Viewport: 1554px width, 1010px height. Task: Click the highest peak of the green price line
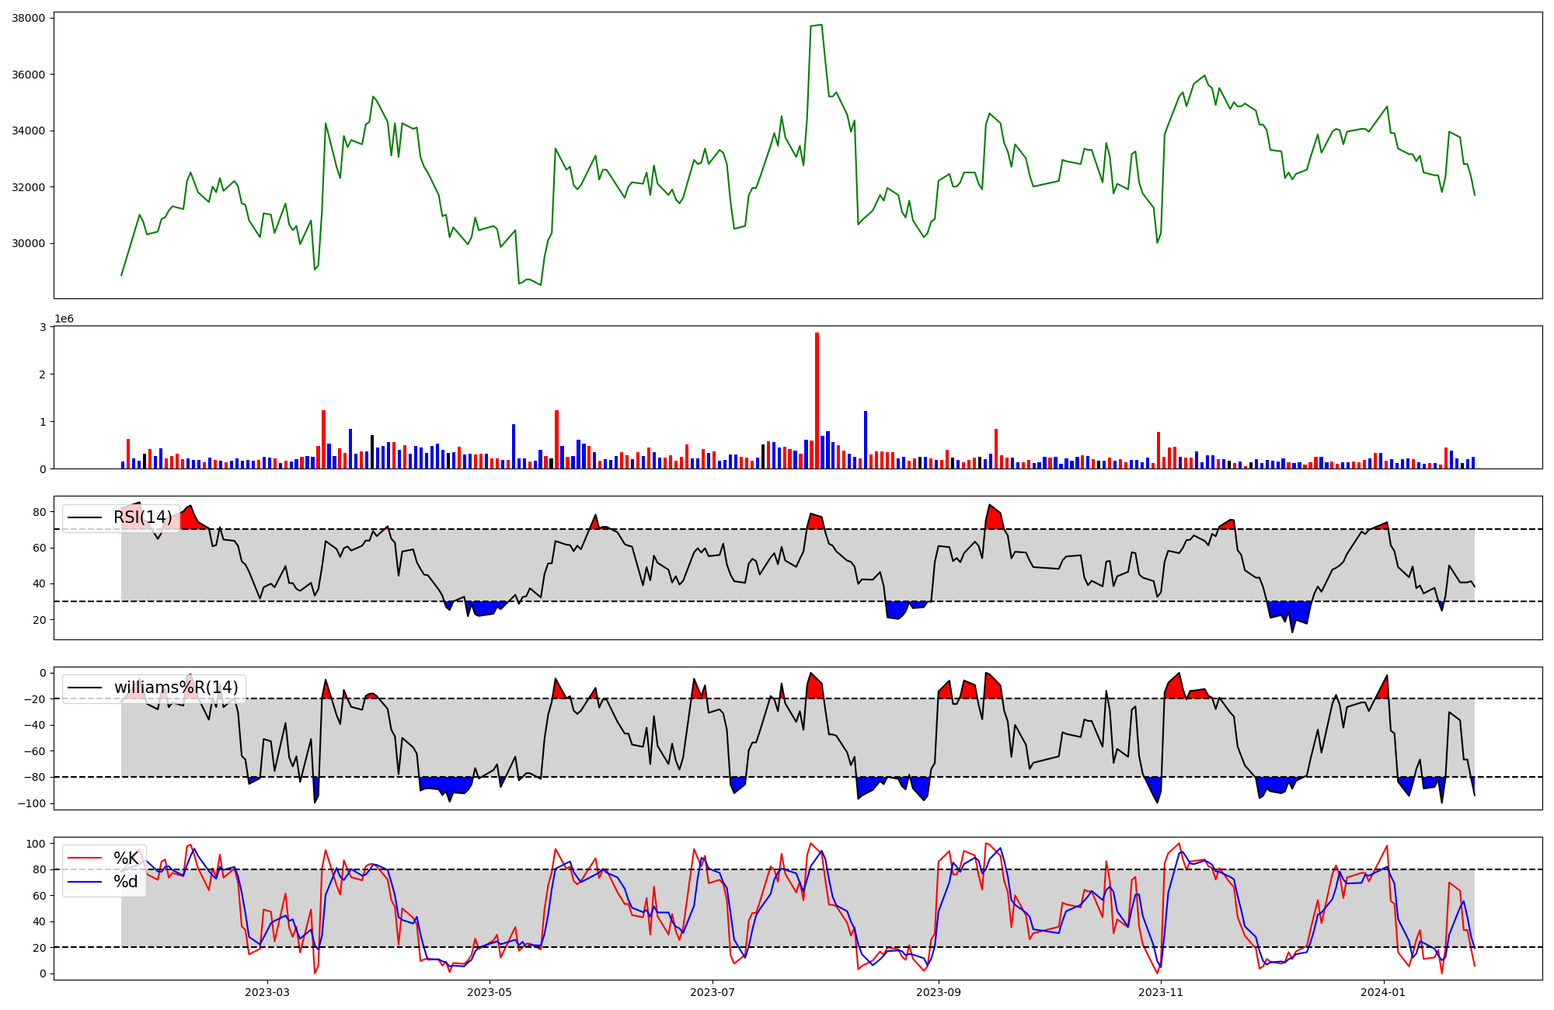coord(821,26)
